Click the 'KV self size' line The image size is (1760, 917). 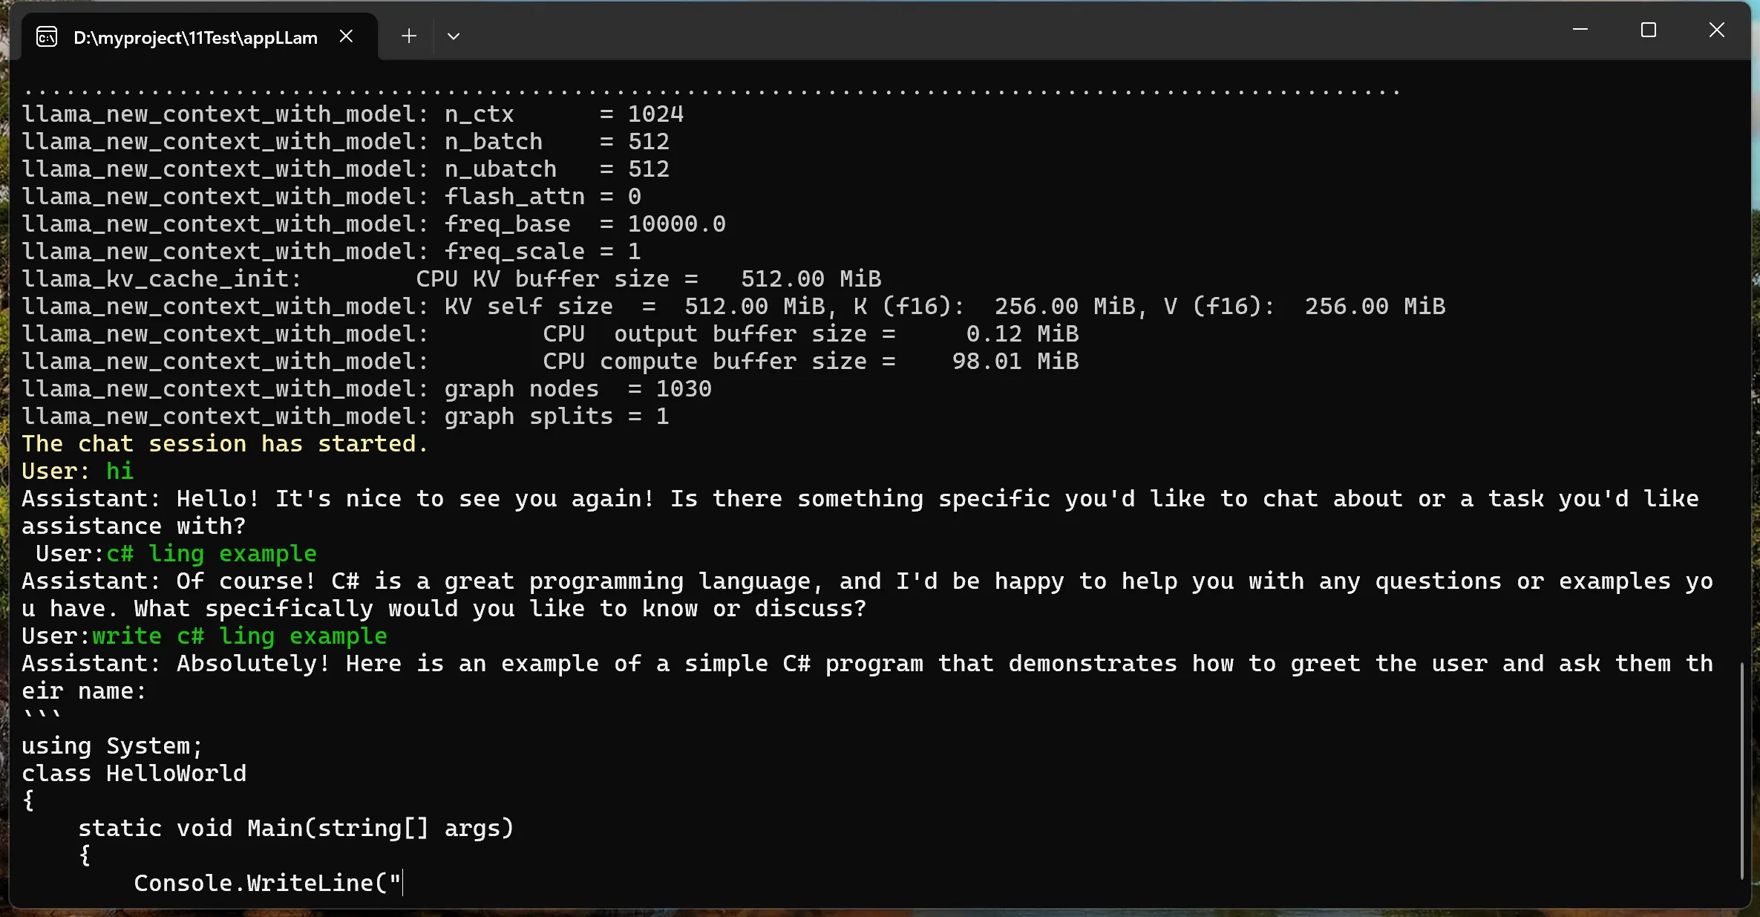(733, 307)
